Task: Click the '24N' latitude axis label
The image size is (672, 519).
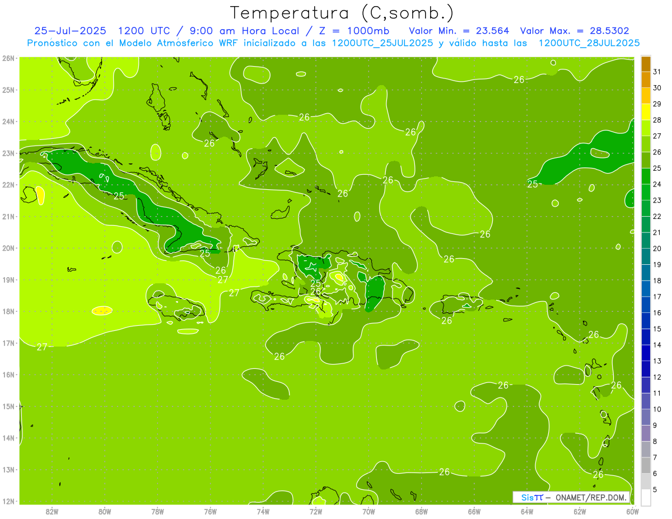Action: point(8,121)
